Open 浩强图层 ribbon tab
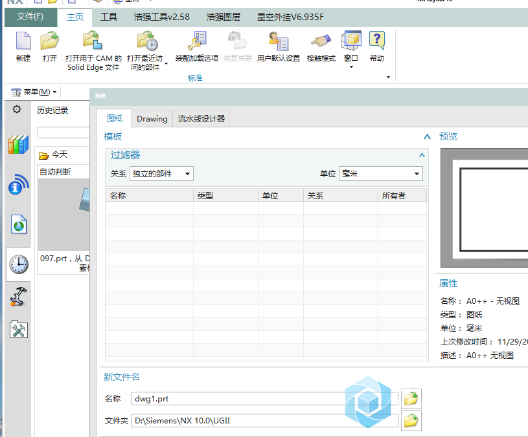This screenshot has width=528, height=437. 224,17
